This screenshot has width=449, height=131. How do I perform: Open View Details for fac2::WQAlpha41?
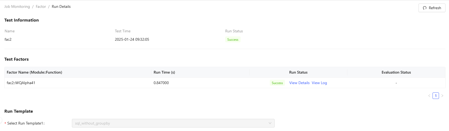click(x=299, y=83)
